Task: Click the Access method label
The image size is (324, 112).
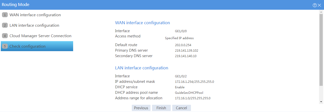Action: point(128,36)
